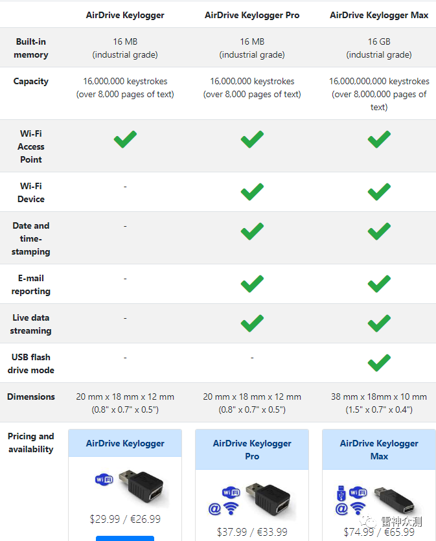Click the wireless signal icon in the Pro card

pyautogui.click(x=231, y=509)
